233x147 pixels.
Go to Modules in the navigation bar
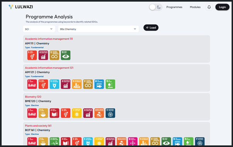(195, 7)
